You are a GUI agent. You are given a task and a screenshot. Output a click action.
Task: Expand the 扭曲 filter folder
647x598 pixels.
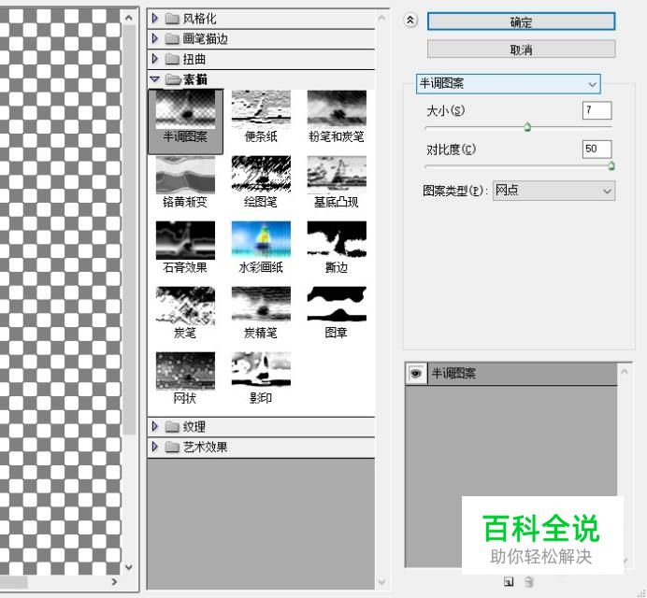coord(155,59)
